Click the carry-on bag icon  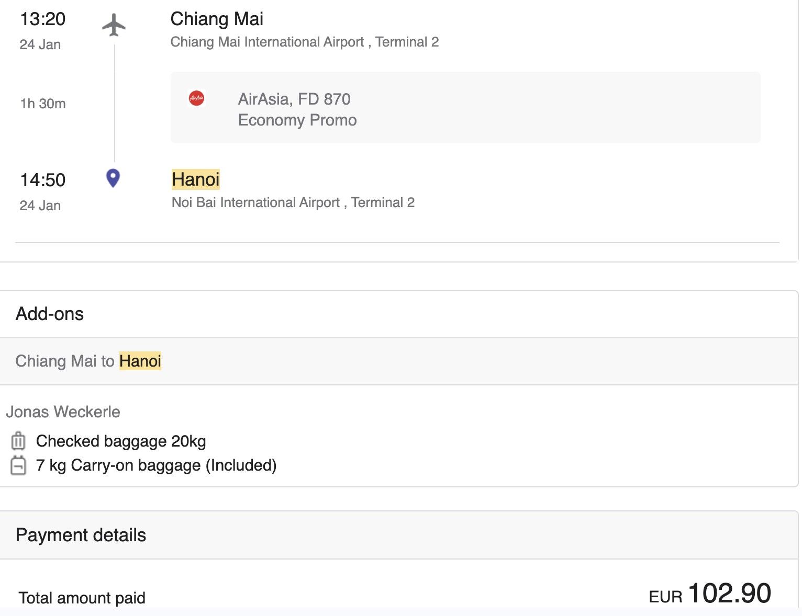(x=18, y=465)
